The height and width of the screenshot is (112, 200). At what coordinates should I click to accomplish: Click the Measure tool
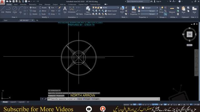pyautogui.click(x=172, y=10)
